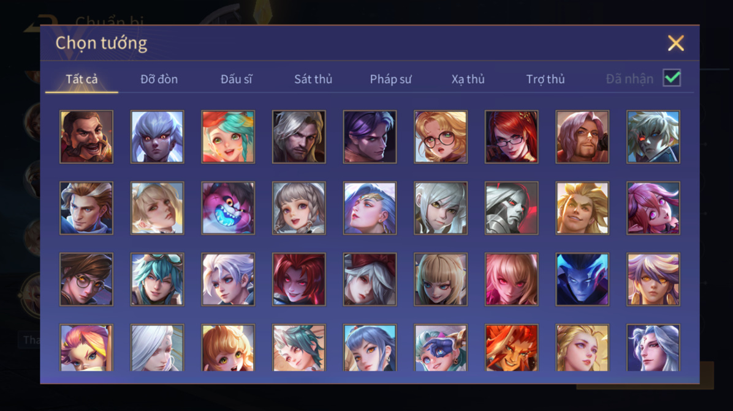
Task: Select the mustached hero with brown hair
Action: (x=86, y=136)
